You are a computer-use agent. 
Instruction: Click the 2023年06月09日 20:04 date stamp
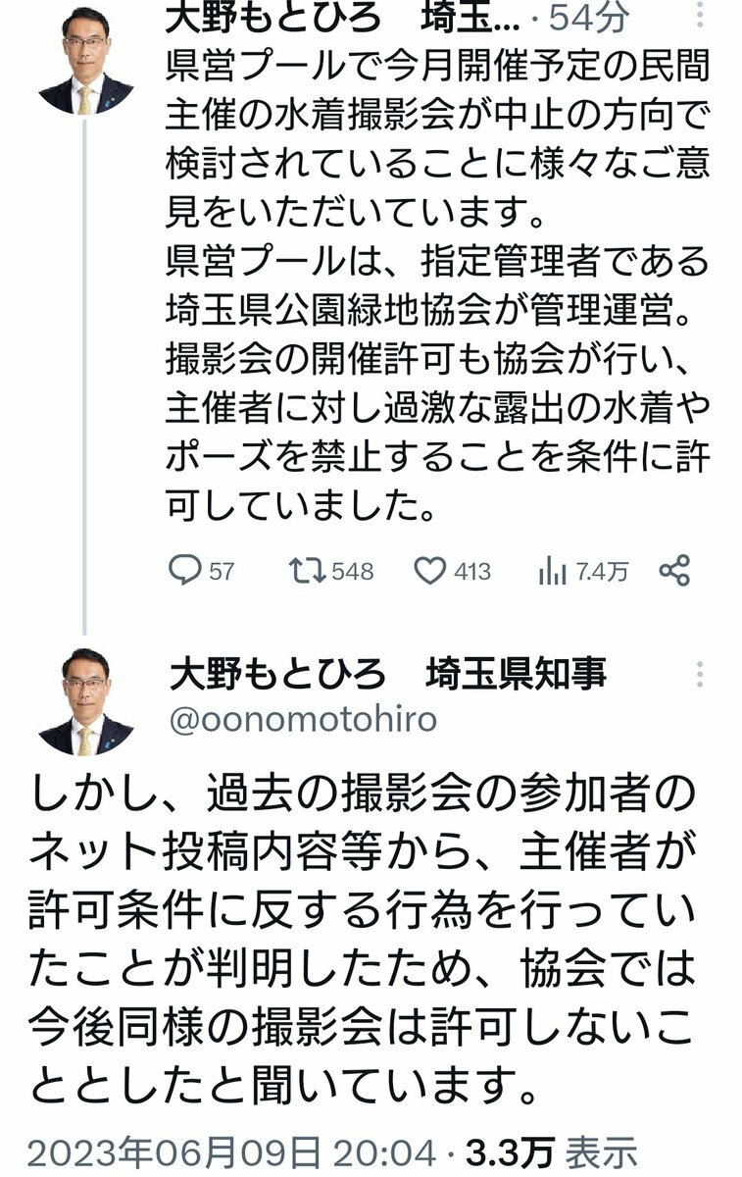(x=231, y=1151)
